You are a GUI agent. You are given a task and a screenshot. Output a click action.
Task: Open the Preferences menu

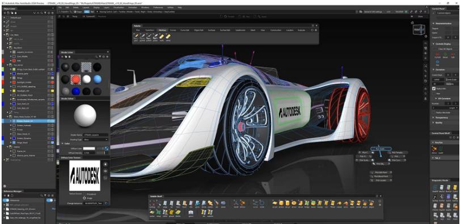[158, 7]
